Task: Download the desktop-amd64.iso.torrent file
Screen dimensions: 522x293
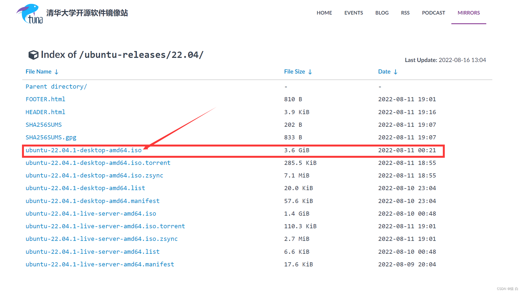Action: point(98,163)
